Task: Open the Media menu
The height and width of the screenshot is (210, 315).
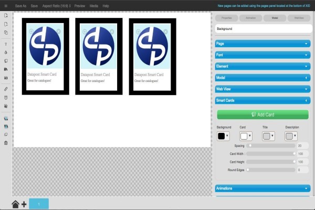Action: (x=94, y=6)
